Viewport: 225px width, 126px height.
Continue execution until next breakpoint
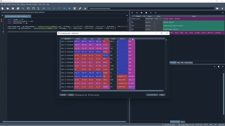point(64,8)
